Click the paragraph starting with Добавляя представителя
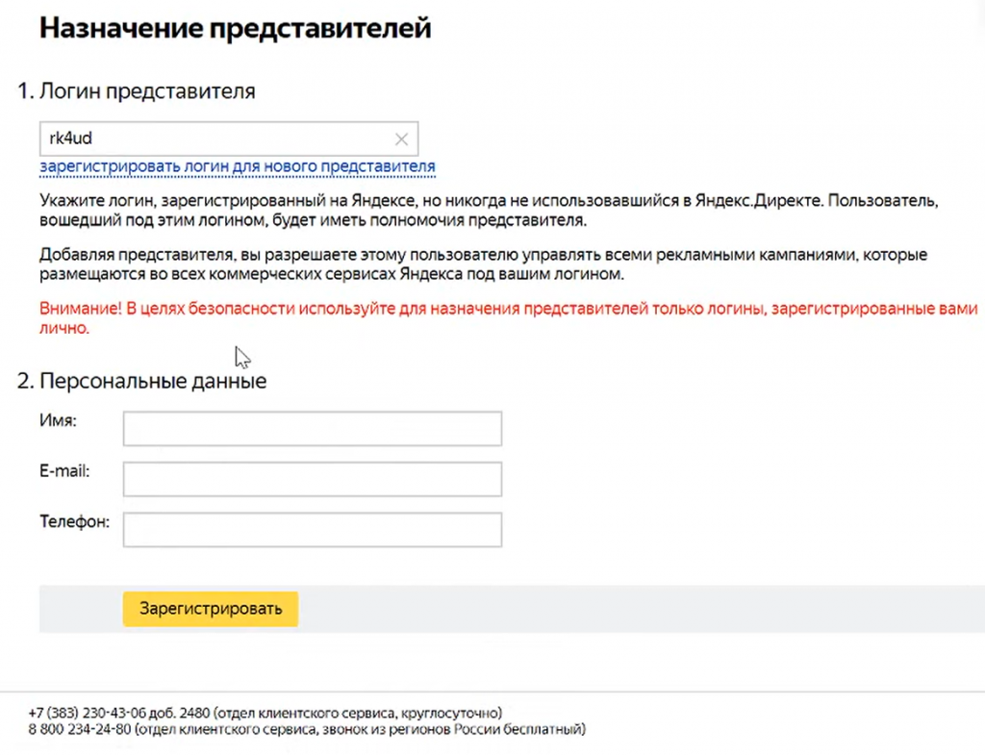This screenshot has width=985, height=756. 484,265
